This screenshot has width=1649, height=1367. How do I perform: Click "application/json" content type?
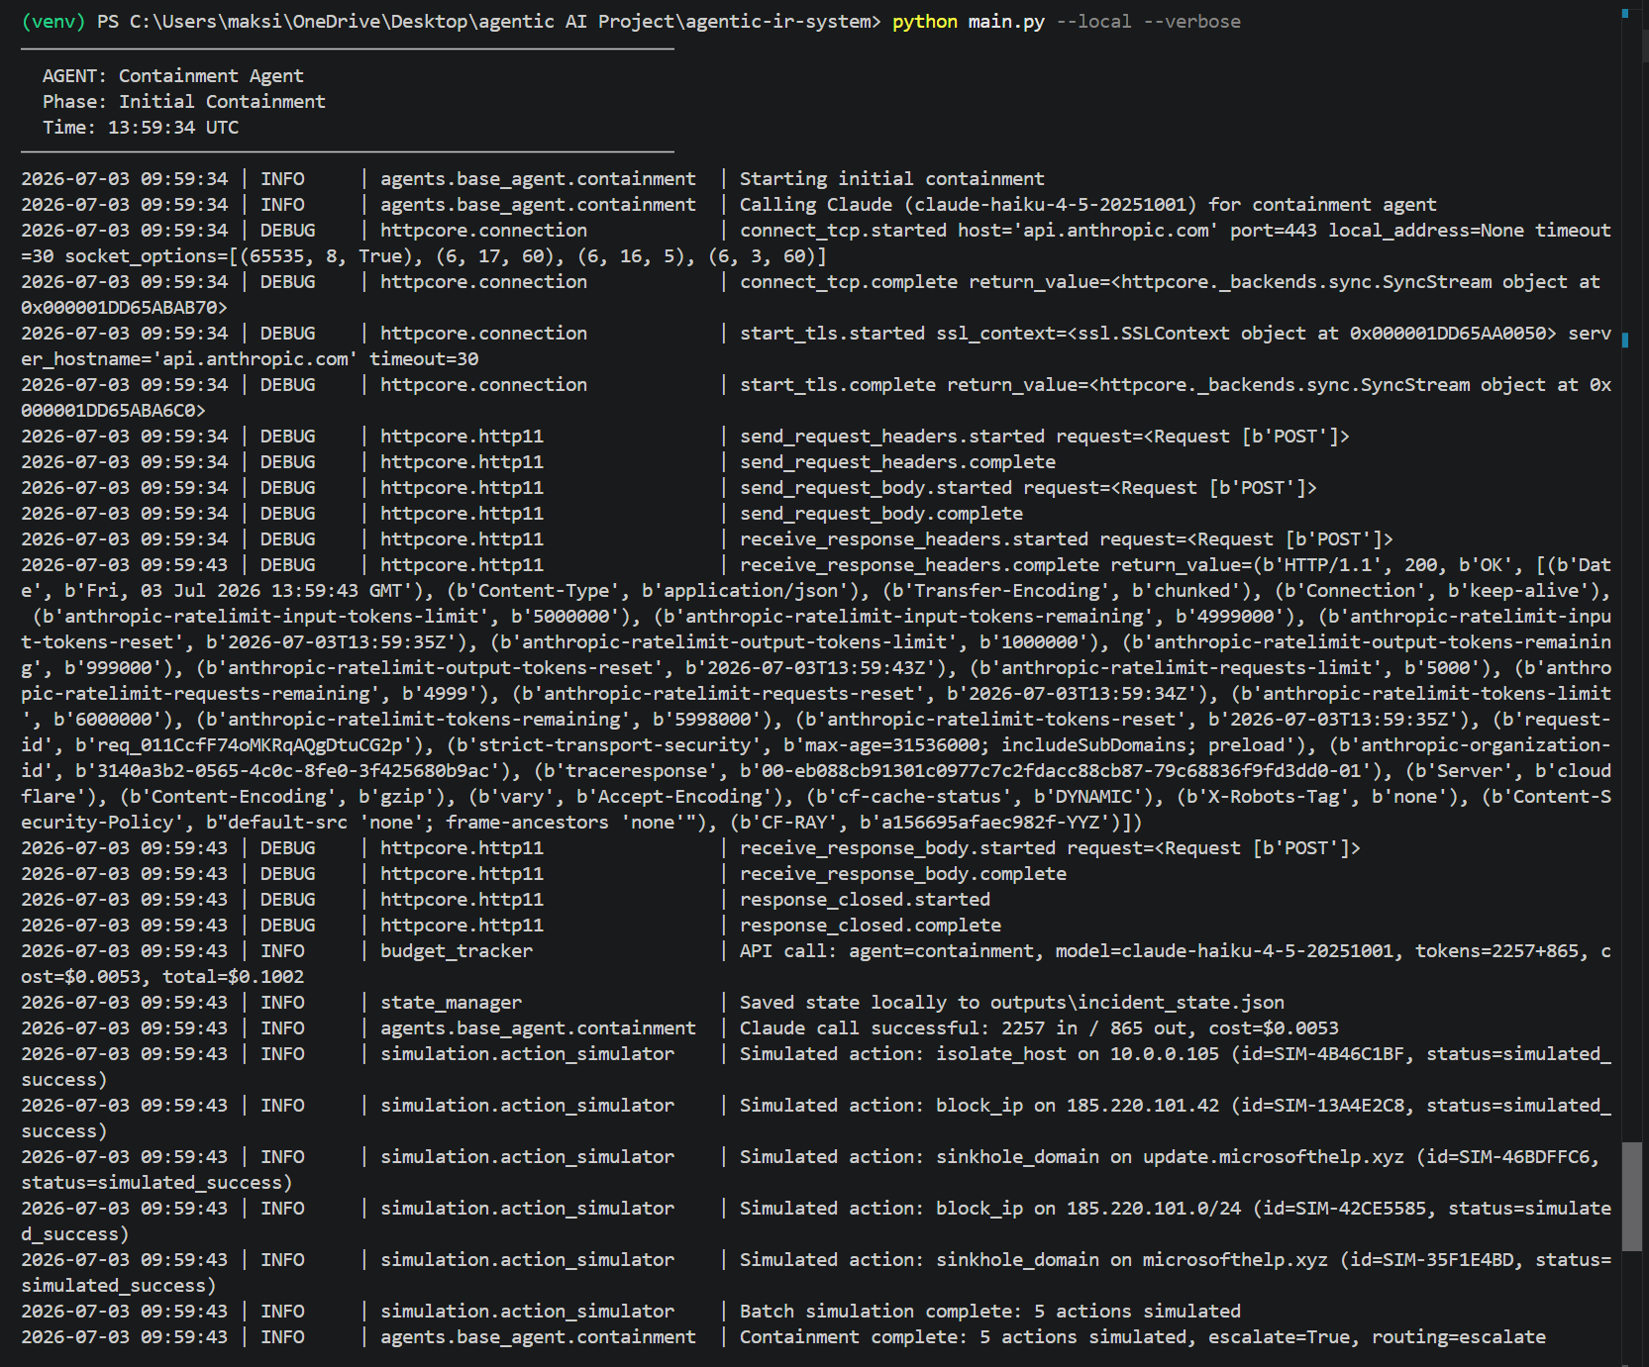[x=751, y=591]
